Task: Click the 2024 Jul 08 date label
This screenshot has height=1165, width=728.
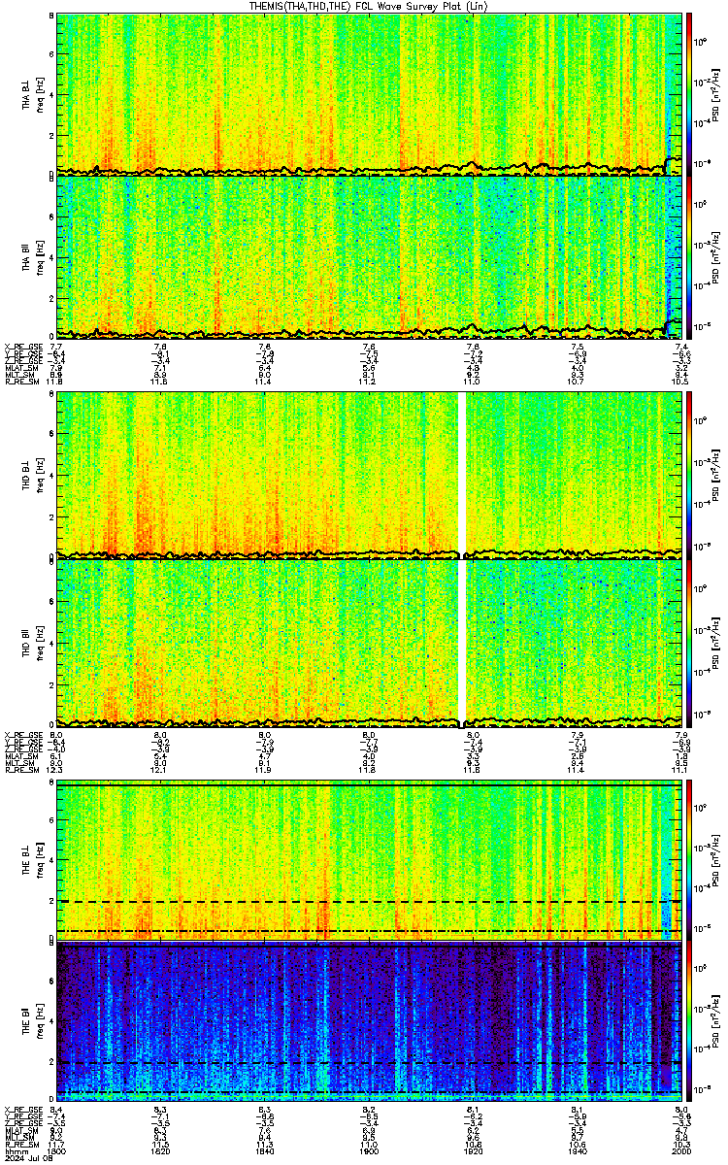Action: [x=25, y=1158]
